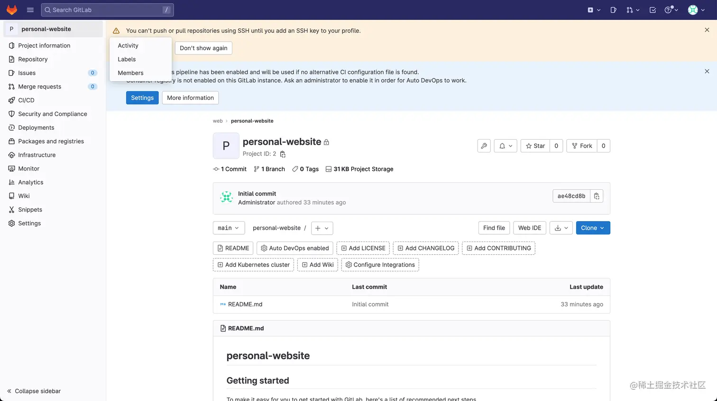
Task: Click the GitLab fox logo
Action: [12, 10]
